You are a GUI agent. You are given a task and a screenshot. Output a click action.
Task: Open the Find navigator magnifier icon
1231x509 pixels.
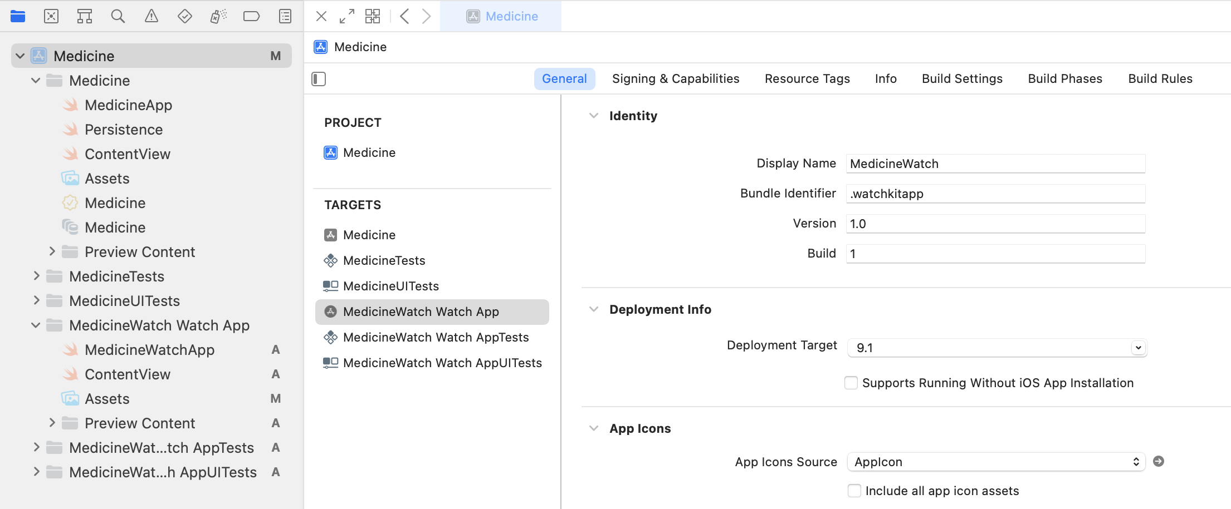click(118, 16)
